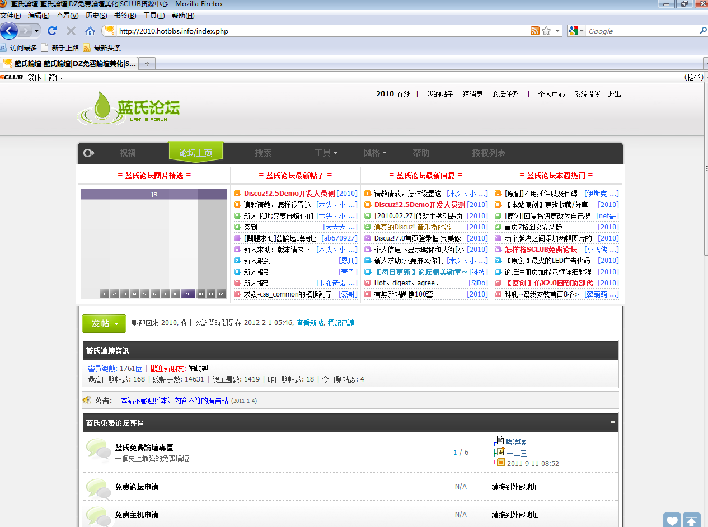Open the Google search engine selector dropdown
Image resolution: width=708 pixels, height=527 pixels.
[576, 31]
